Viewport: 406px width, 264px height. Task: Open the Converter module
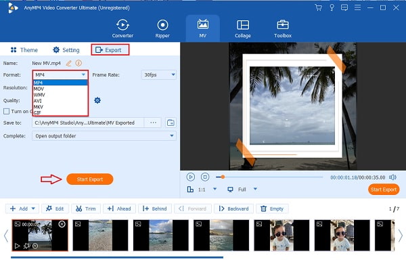(122, 28)
